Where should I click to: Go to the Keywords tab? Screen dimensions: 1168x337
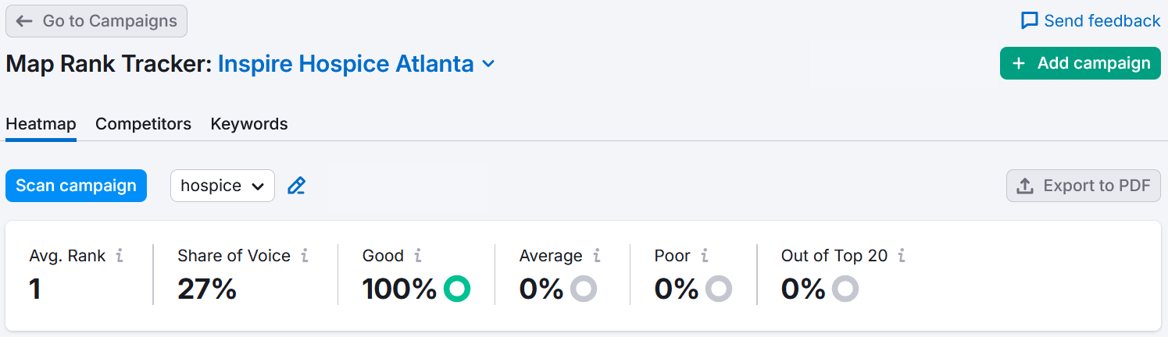[x=249, y=124]
